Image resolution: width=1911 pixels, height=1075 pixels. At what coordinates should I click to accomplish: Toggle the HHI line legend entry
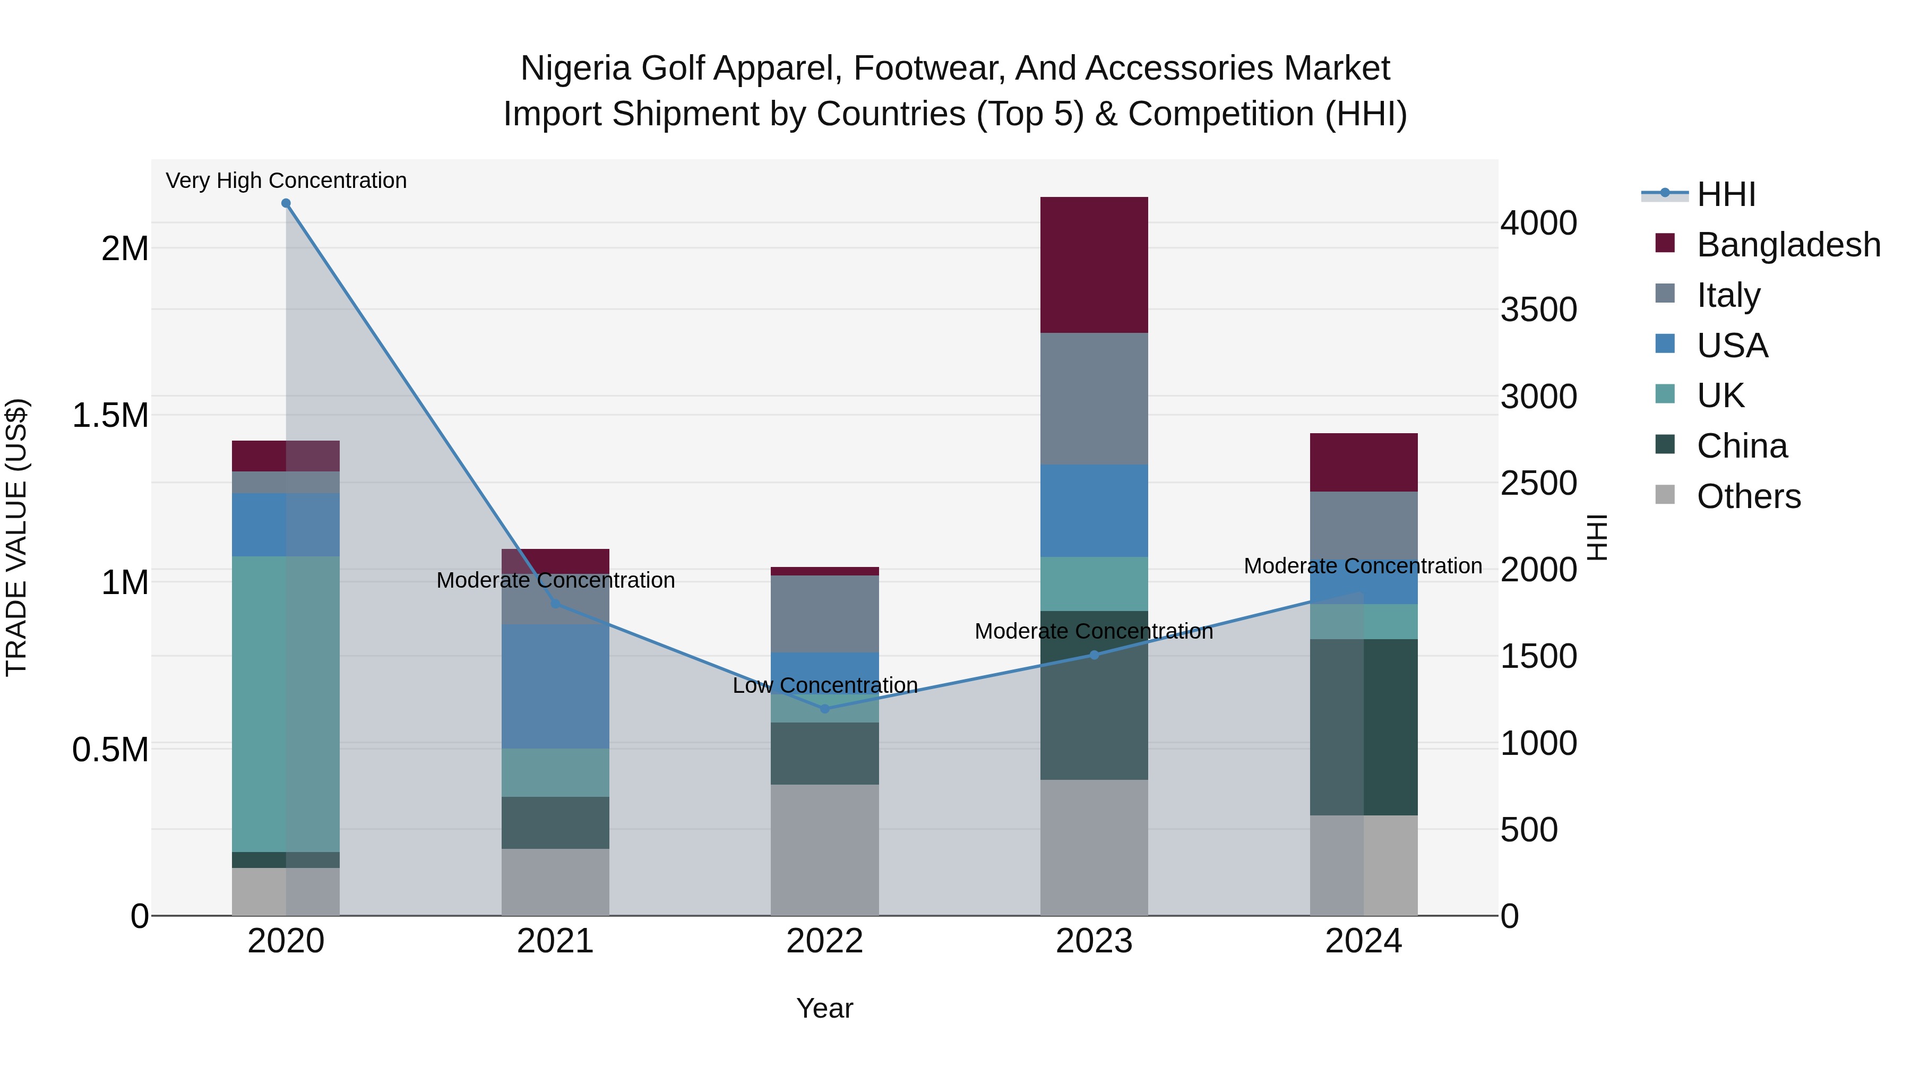(x=1699, y=194)
